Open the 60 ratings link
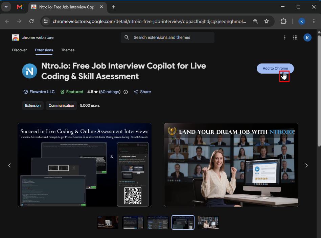 click(110, 92)
